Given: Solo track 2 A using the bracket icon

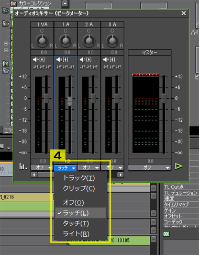Looking at the screenshot, I should [89, 60].
